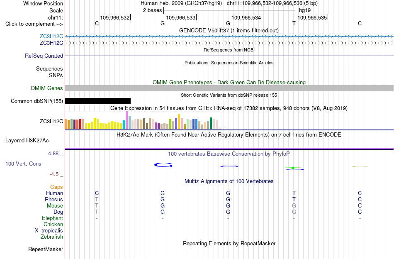The width and height of the screenshot is (394, 259).
Task: Click the Layered H3K27Ac label
Action: 27,141
